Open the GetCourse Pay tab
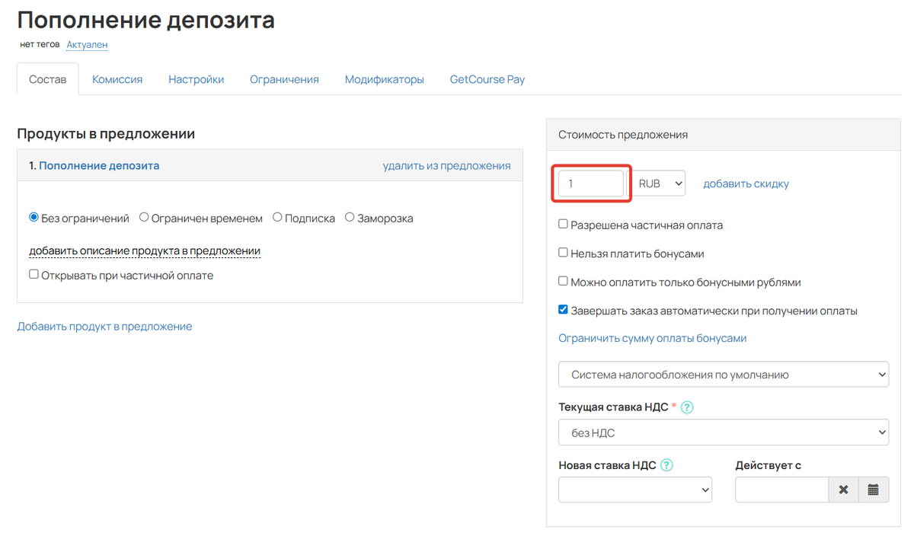The height and width of the screenshot is (533, 914). pos(487,78)
